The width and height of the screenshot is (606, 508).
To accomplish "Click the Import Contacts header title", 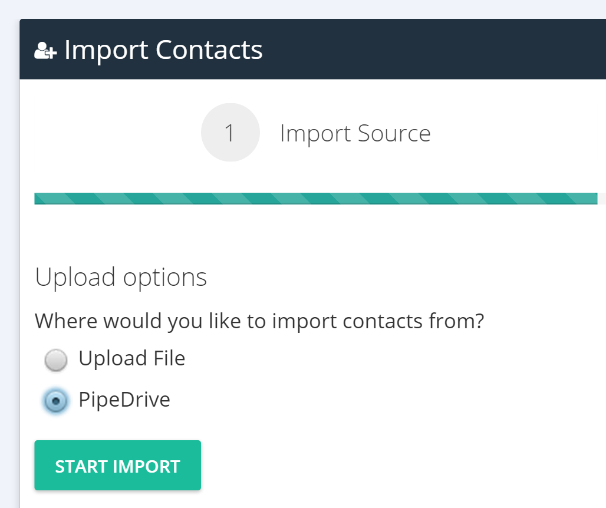I will pos(163,50).
